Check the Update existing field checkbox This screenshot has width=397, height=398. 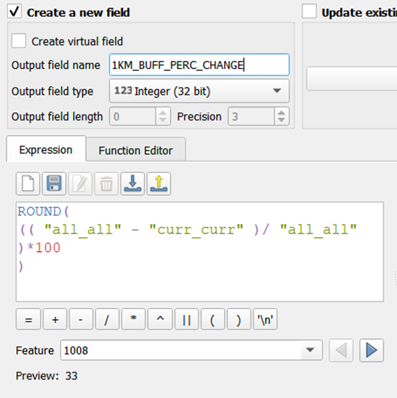tap(309, 12)
